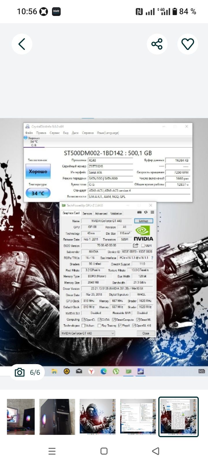Open second thumbnail showing the black PC case

(57, 417)
